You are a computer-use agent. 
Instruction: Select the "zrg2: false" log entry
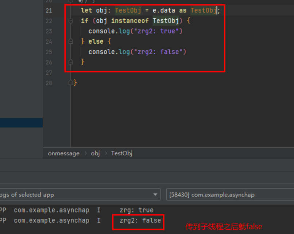click(x=140, y=221)
